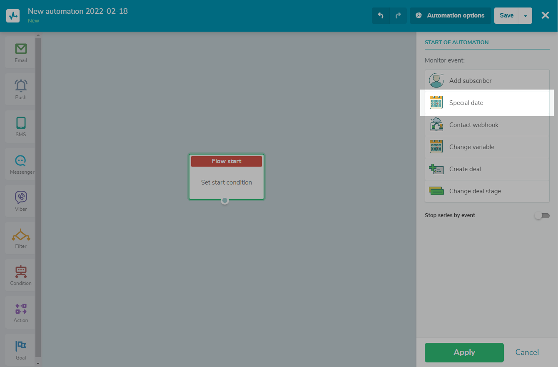This screenshot has height=367, width=558.
Task: Save the automation
Action: pos(506,15)
